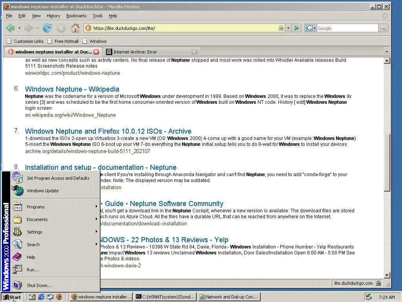Switch to cmd.exe taskbar window
The height and width of the screenshot is (302, 402).
(x=165, y=297)
